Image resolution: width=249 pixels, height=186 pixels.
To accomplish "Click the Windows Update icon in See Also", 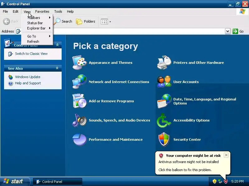I will (11, 77).
